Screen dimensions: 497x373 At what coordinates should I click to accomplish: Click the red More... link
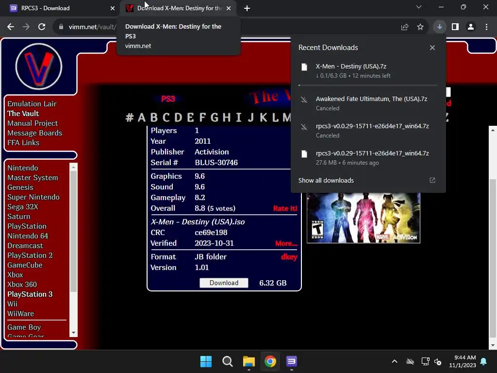click(286, 243)
